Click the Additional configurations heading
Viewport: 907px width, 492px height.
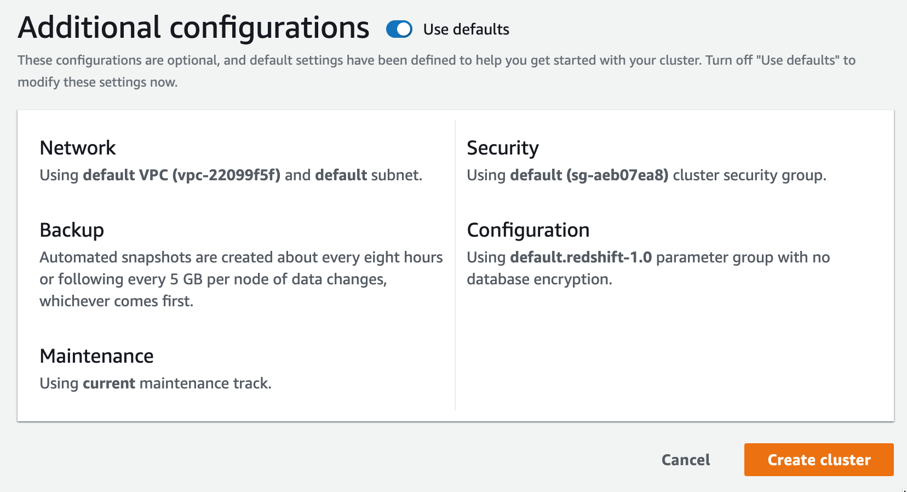194,28
